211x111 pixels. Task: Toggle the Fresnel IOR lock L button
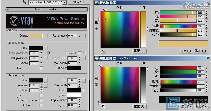tap(84, 53)
